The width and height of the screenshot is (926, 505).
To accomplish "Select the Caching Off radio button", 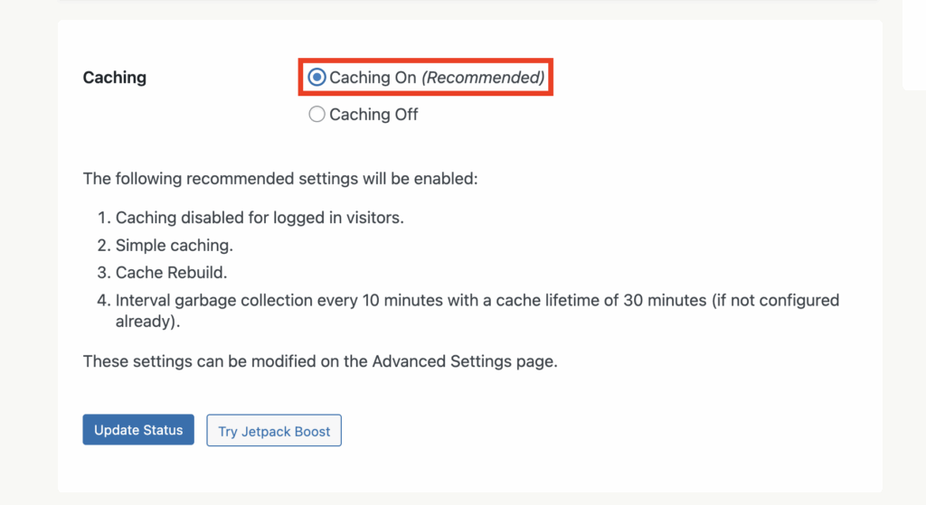I will 317,115.
